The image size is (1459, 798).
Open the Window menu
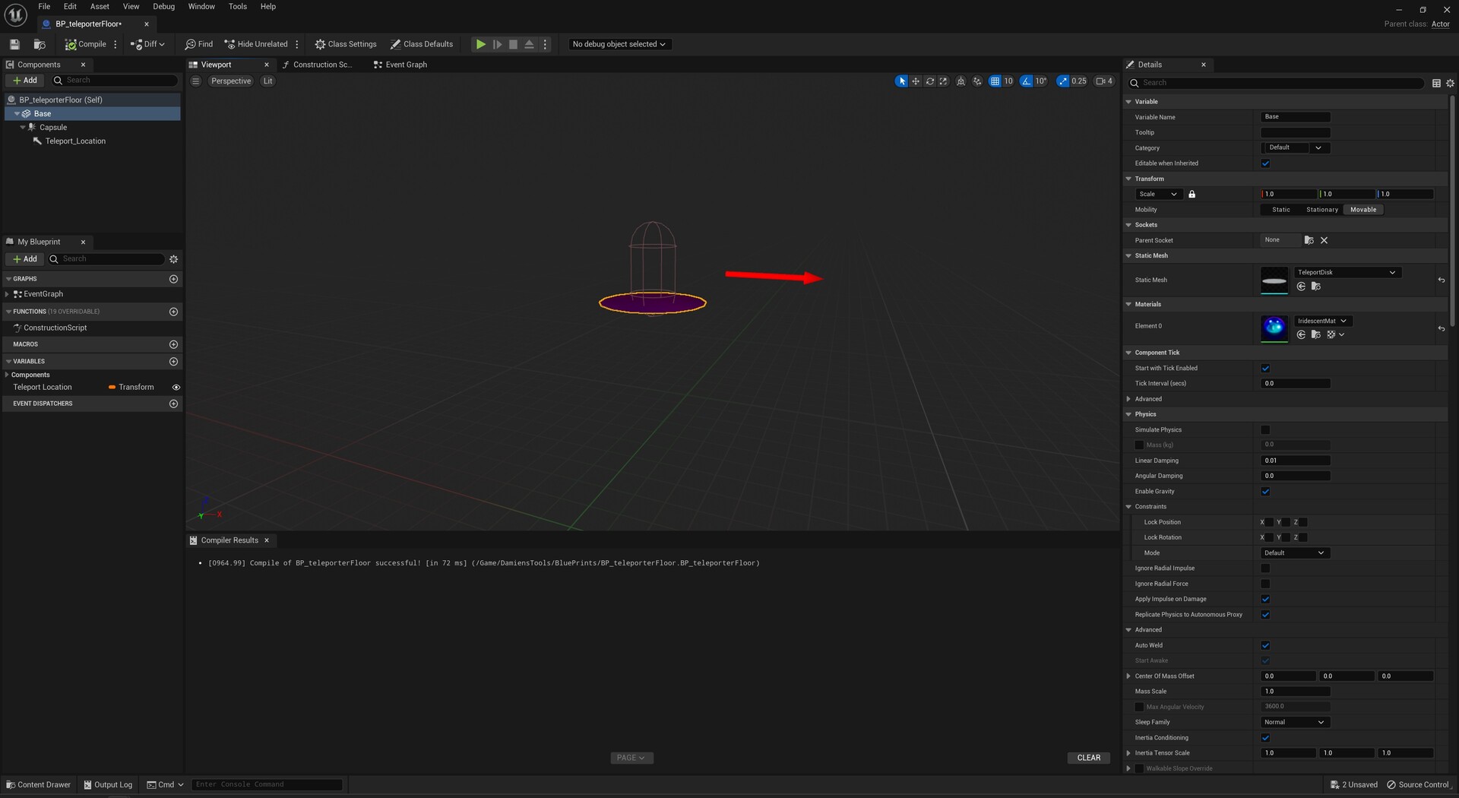(x=201, y=6)
